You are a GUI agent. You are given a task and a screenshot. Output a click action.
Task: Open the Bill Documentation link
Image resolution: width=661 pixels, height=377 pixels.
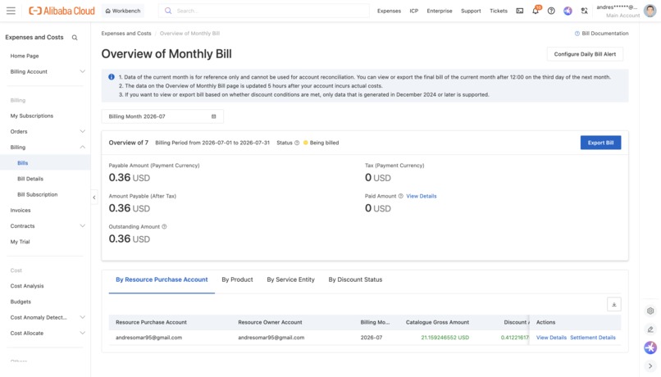coord(605,34)
